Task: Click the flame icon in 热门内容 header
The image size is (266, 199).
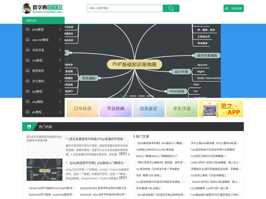Action: tap(29, 126)
